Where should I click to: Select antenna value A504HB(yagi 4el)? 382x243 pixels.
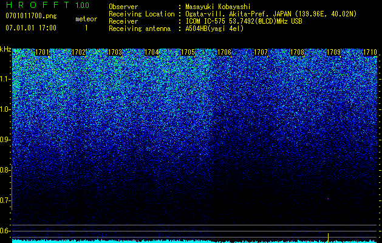tap(214, 29)
